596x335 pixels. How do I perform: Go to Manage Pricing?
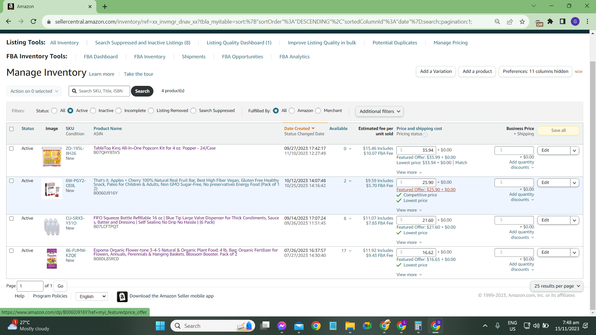pyautogui.click(x=450, y=43)
